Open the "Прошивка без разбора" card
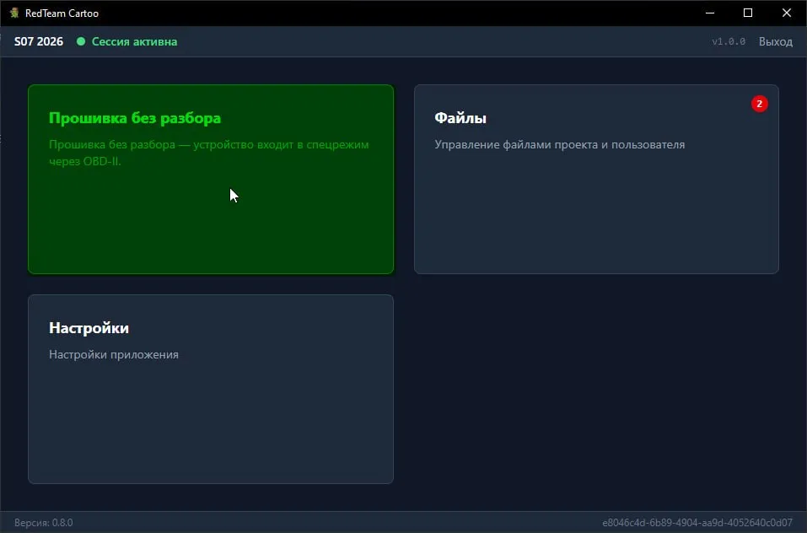Image resolution: width=807 pixels, height=533 pixels. tap(211, 179)
